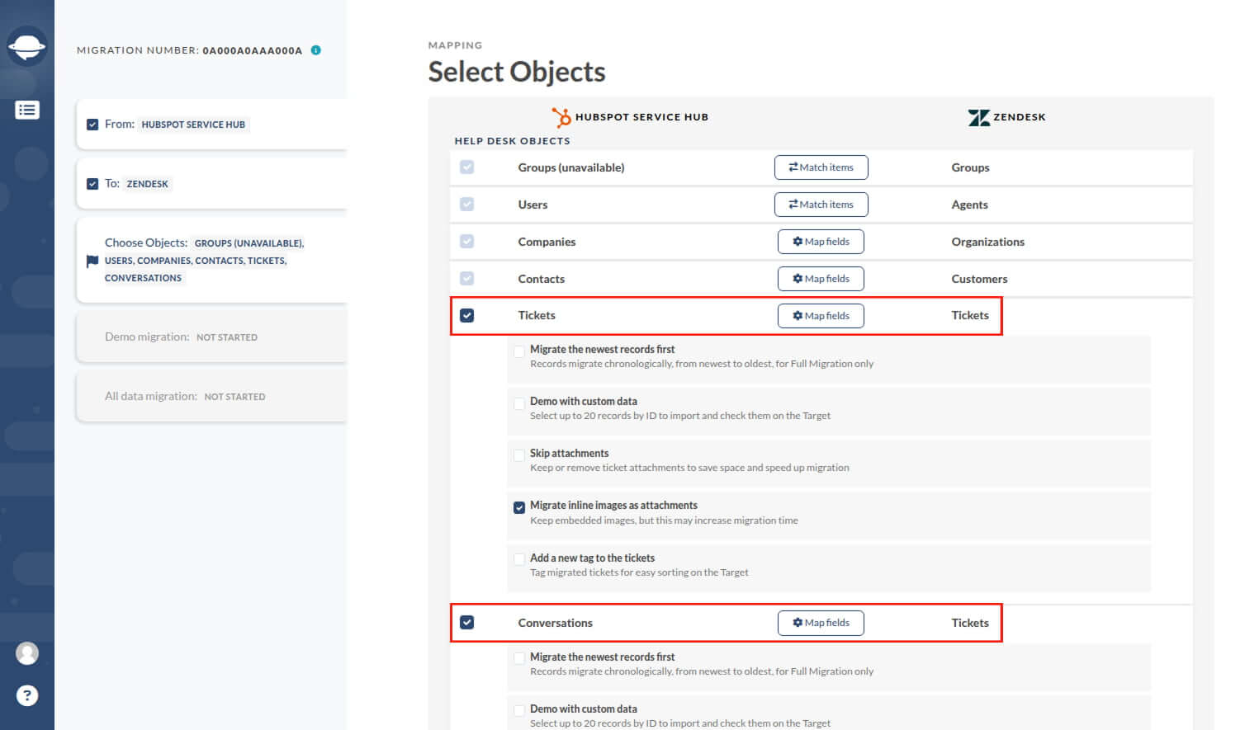Toggle the Users checkbox

(466, 205)
